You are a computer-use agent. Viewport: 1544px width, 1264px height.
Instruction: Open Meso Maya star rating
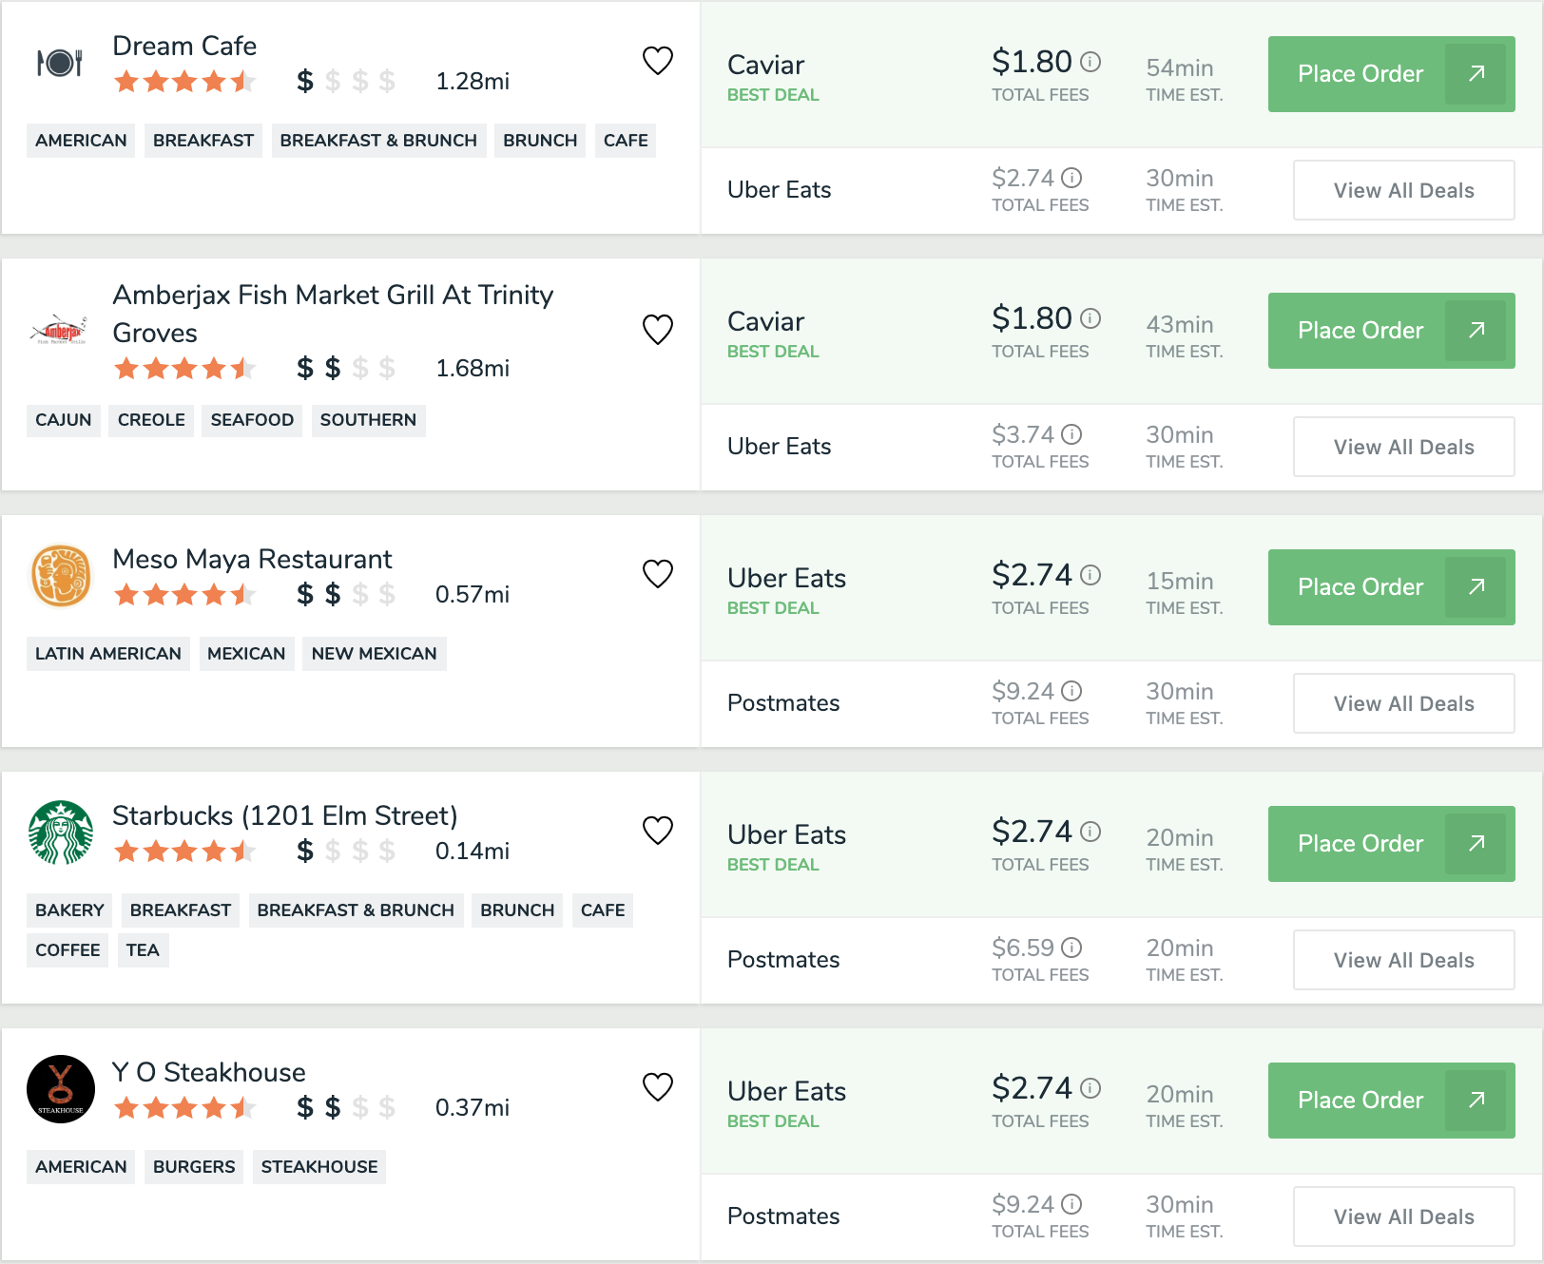click(x=184, y=595)
